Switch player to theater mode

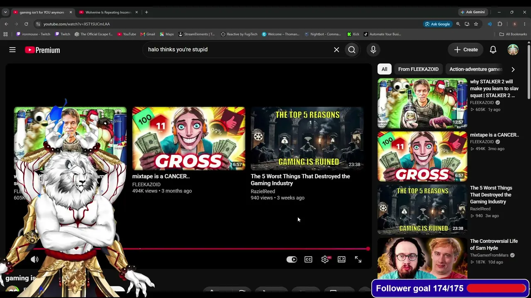(341, 260)
